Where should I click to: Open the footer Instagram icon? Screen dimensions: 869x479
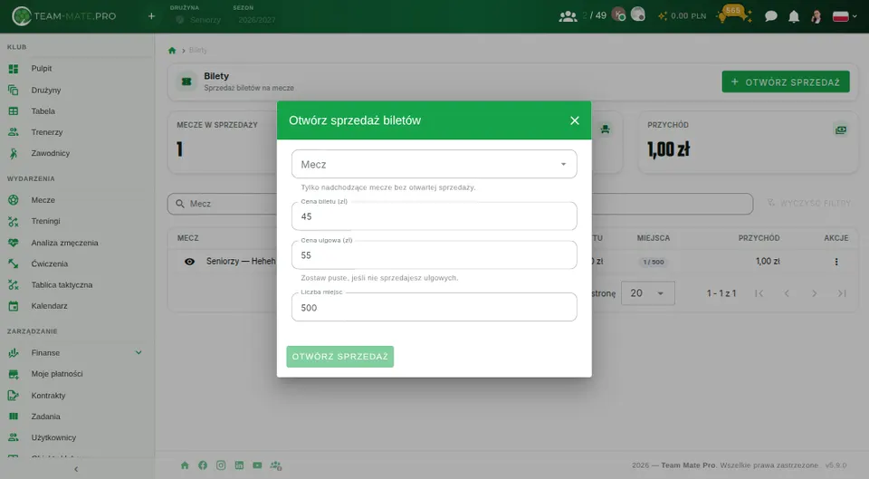coord(221,465)
